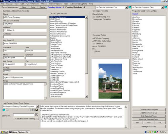Click the Windows Start button

[4, 132]
